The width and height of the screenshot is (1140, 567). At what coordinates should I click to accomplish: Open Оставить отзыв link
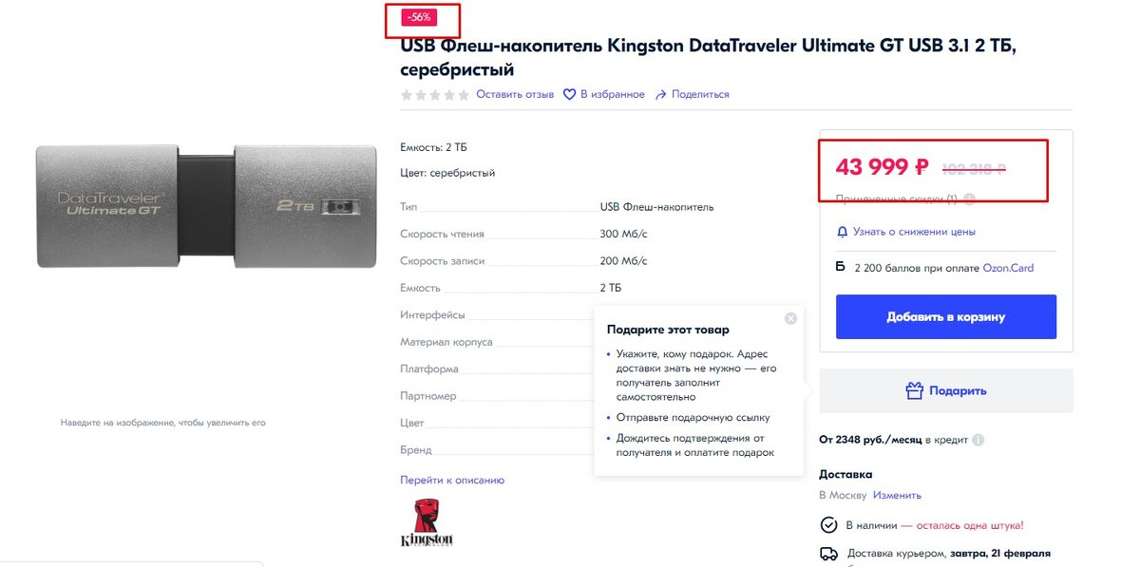point(515,95)
